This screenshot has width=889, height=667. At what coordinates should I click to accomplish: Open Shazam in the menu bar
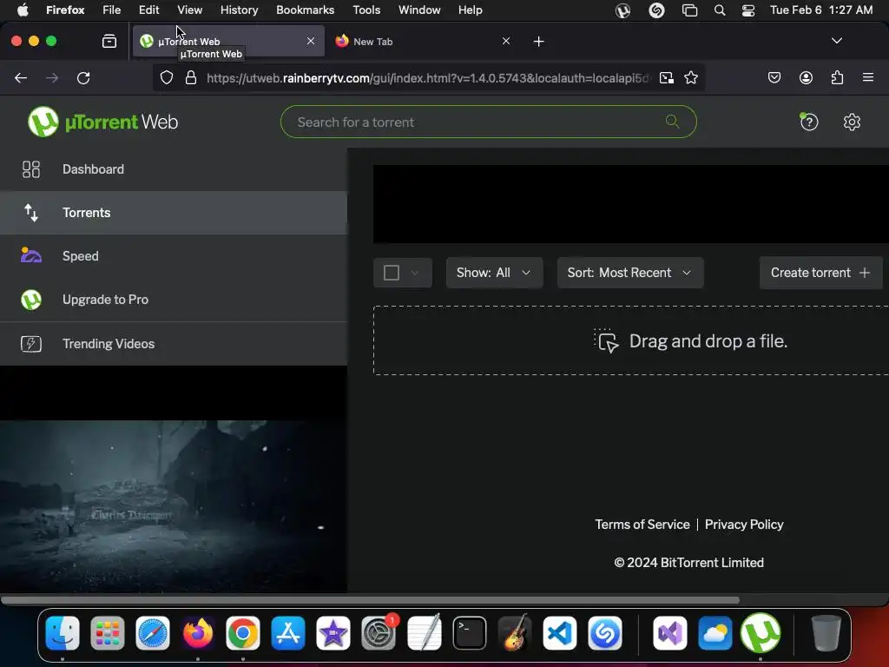(x=656, y=10)
